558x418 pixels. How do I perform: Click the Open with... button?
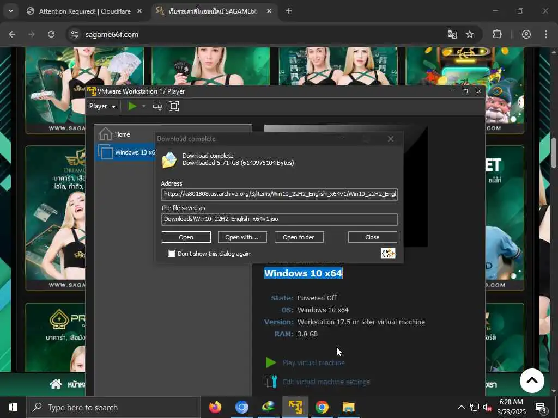[x=242, y=237]
